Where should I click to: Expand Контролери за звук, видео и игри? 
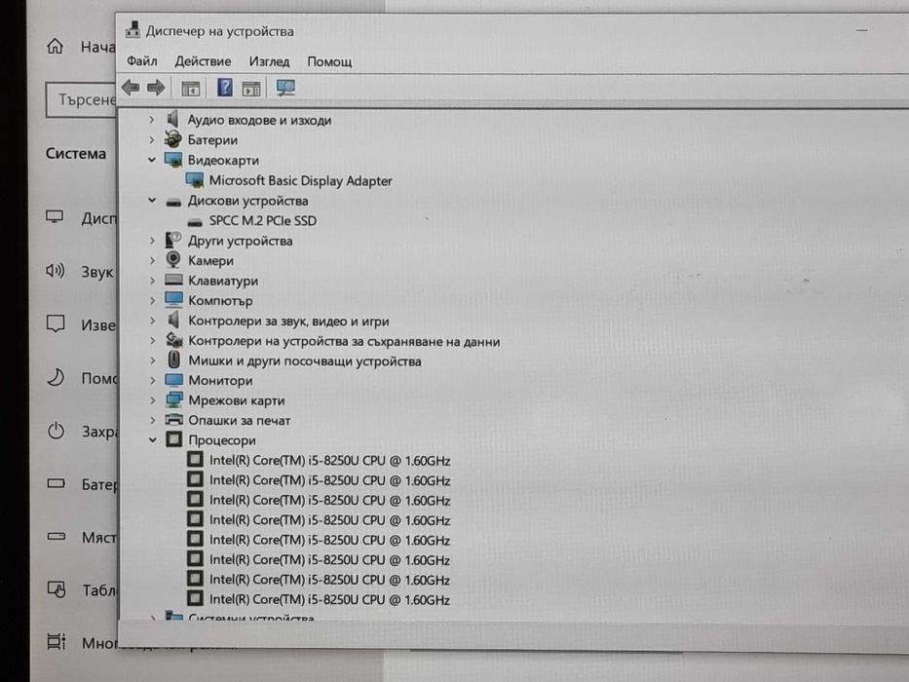pos(152,321)
